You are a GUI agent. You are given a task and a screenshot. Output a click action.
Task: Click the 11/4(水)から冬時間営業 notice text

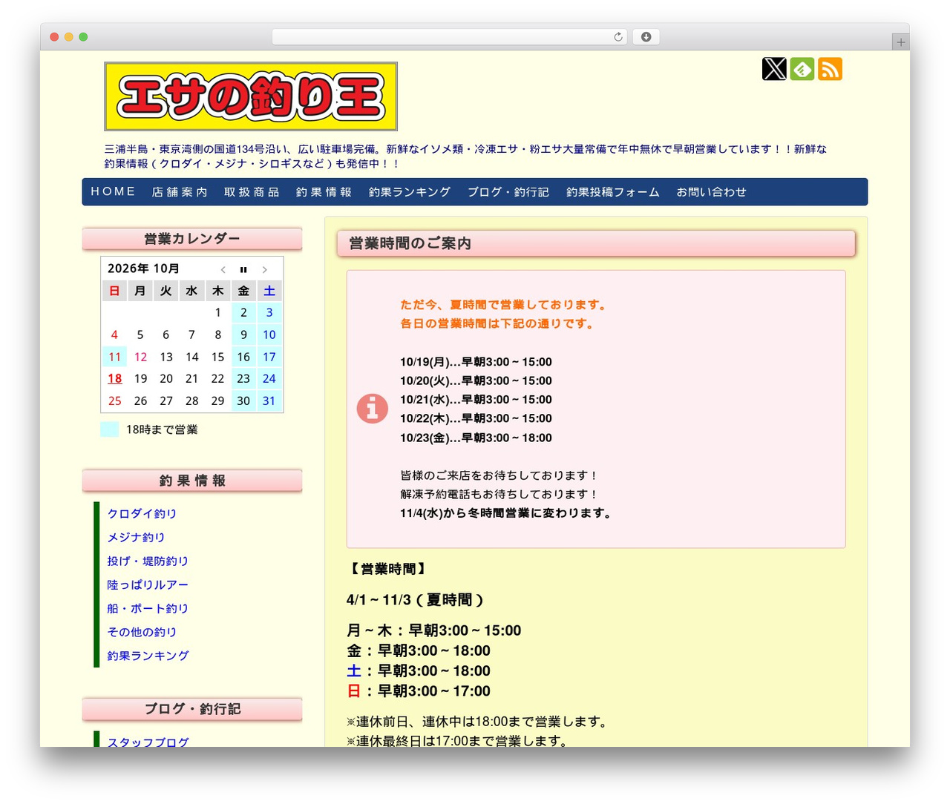(x=506, y=513)
